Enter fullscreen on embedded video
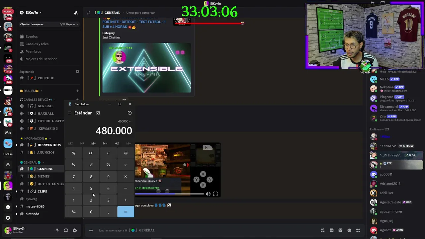The height and width of the screenshot is (239, 425). coord(215,194)
